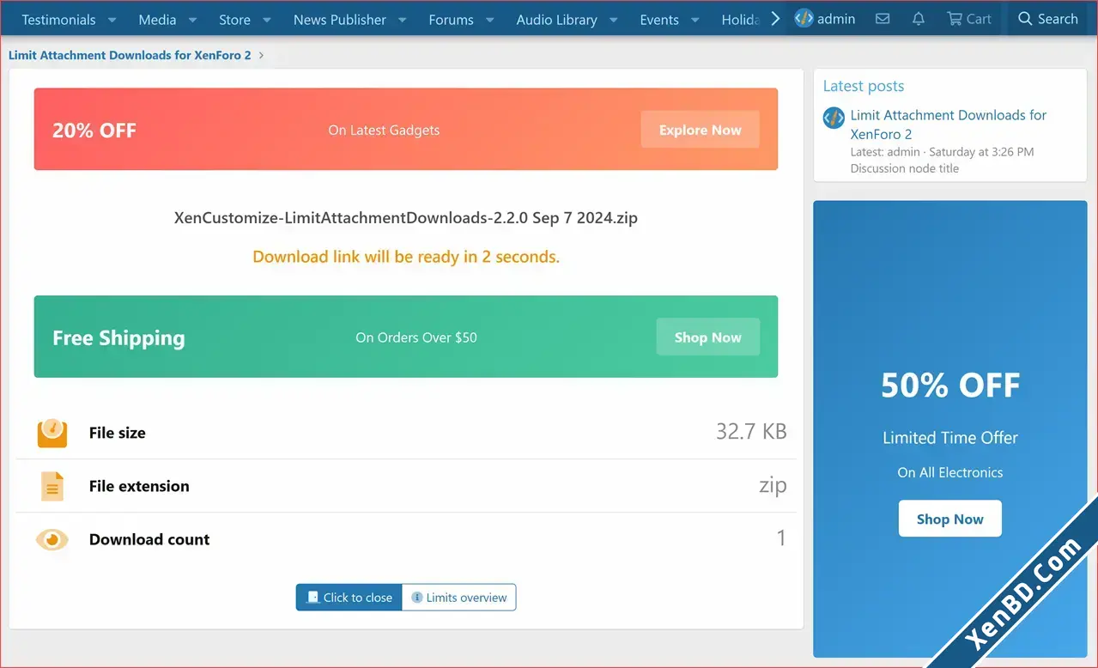
Task: Click the 32.7 KB file size value
Action: pyautogui.click(x=751, y=431)
